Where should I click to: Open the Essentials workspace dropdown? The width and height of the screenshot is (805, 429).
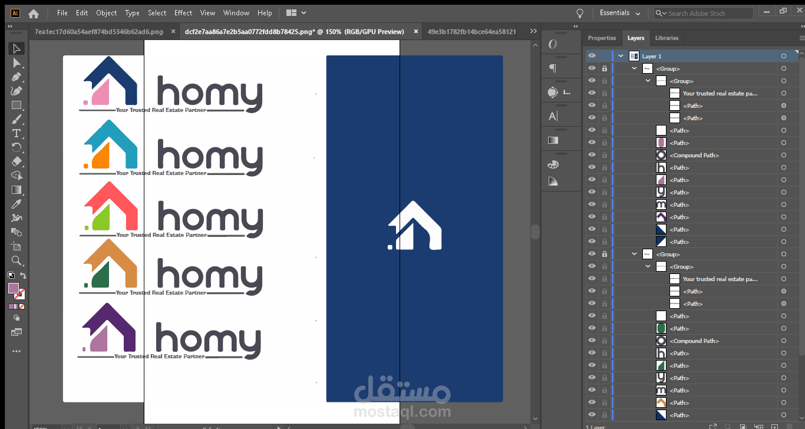pyautogui.click(x=620, y=13)
